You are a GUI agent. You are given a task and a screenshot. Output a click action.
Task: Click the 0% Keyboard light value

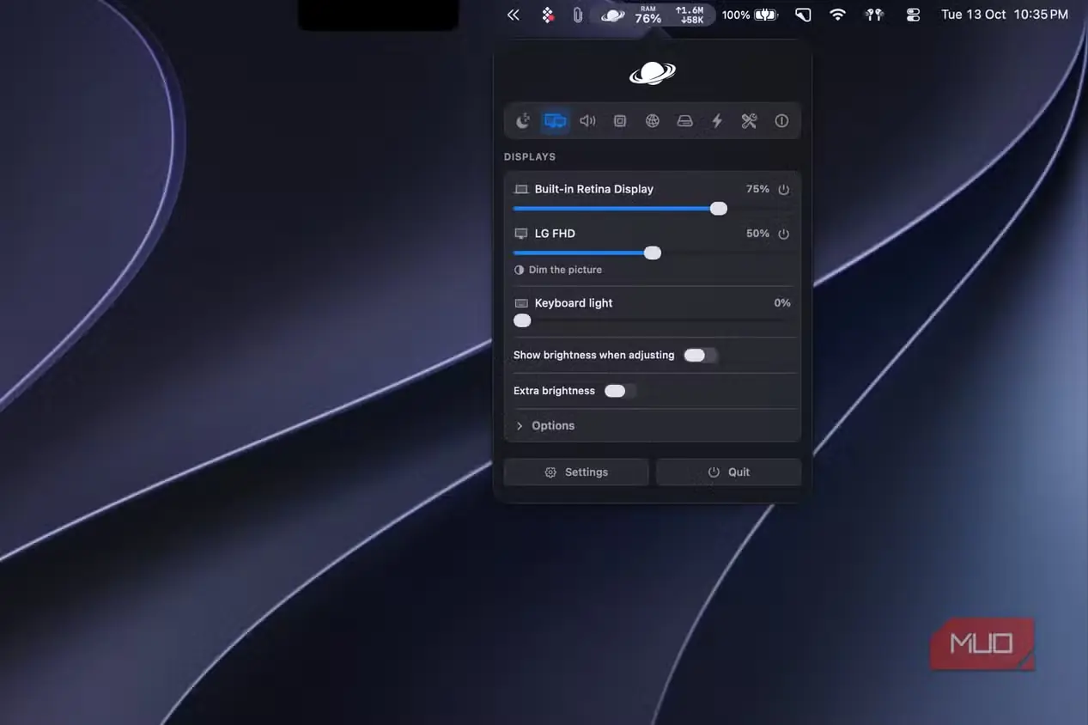[782, 303]
